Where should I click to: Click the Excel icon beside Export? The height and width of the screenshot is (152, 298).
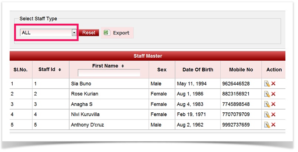click(x=106, y=33)
